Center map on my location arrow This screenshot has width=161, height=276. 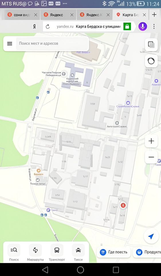pos(151,236)
